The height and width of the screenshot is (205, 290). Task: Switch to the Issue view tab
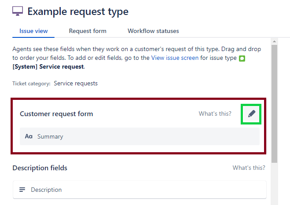click(33, 31)
